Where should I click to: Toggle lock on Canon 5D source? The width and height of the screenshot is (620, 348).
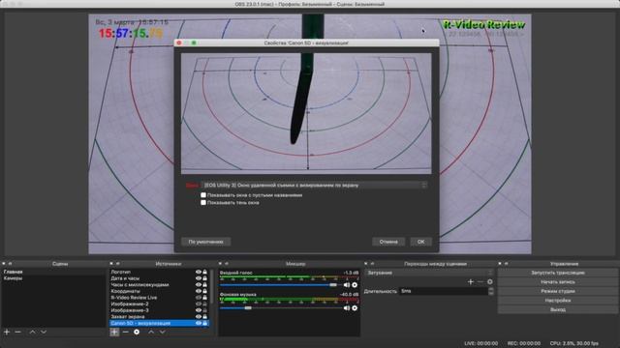point(204,323)
